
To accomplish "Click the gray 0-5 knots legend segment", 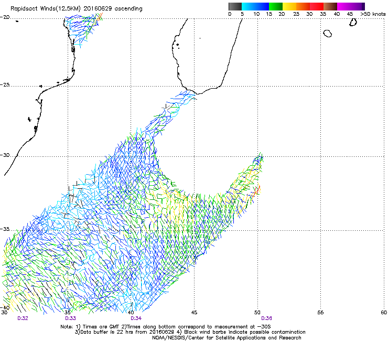I will 235,6.
